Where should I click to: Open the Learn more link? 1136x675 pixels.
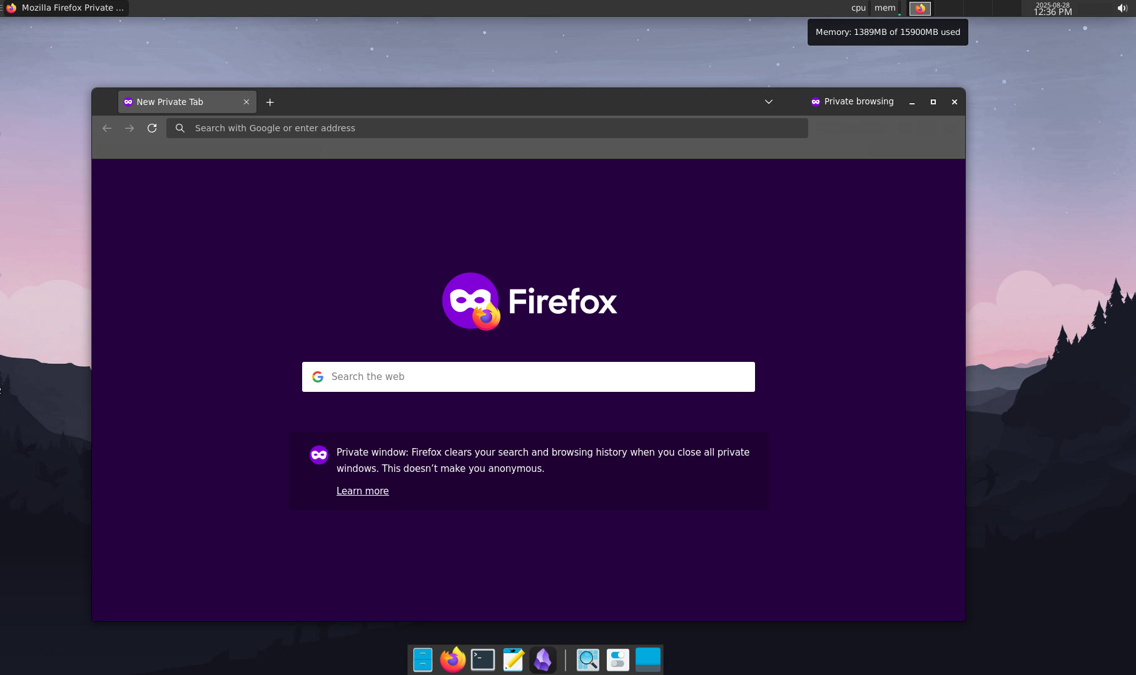(363, 491)
